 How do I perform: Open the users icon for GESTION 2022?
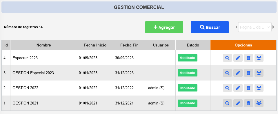pyautogui.click(x=259, y=88)
